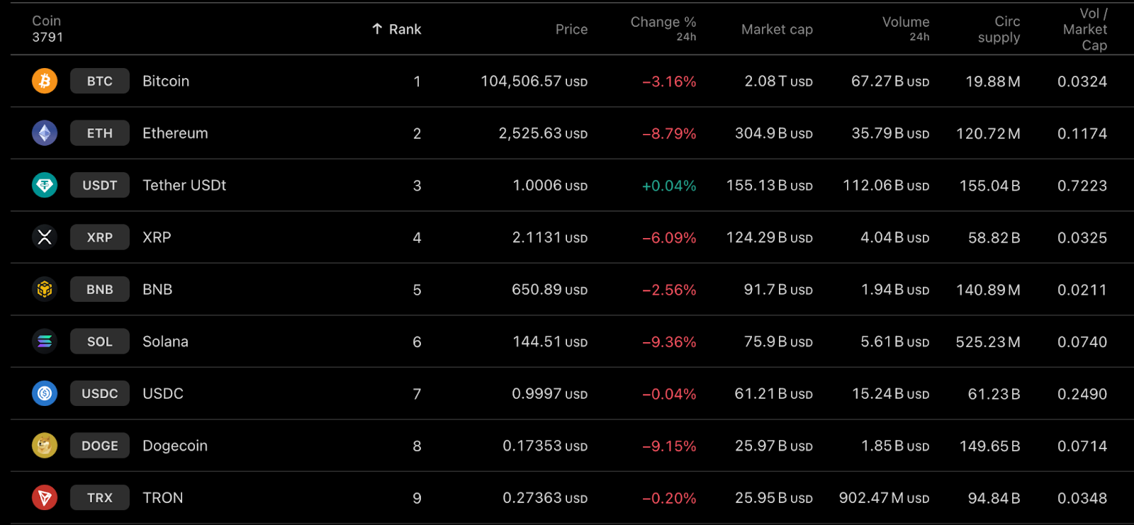Click the USDC logo icon
Image resolution: width=1134 pixels, height=525 pixels.
[x=45, y=393]
